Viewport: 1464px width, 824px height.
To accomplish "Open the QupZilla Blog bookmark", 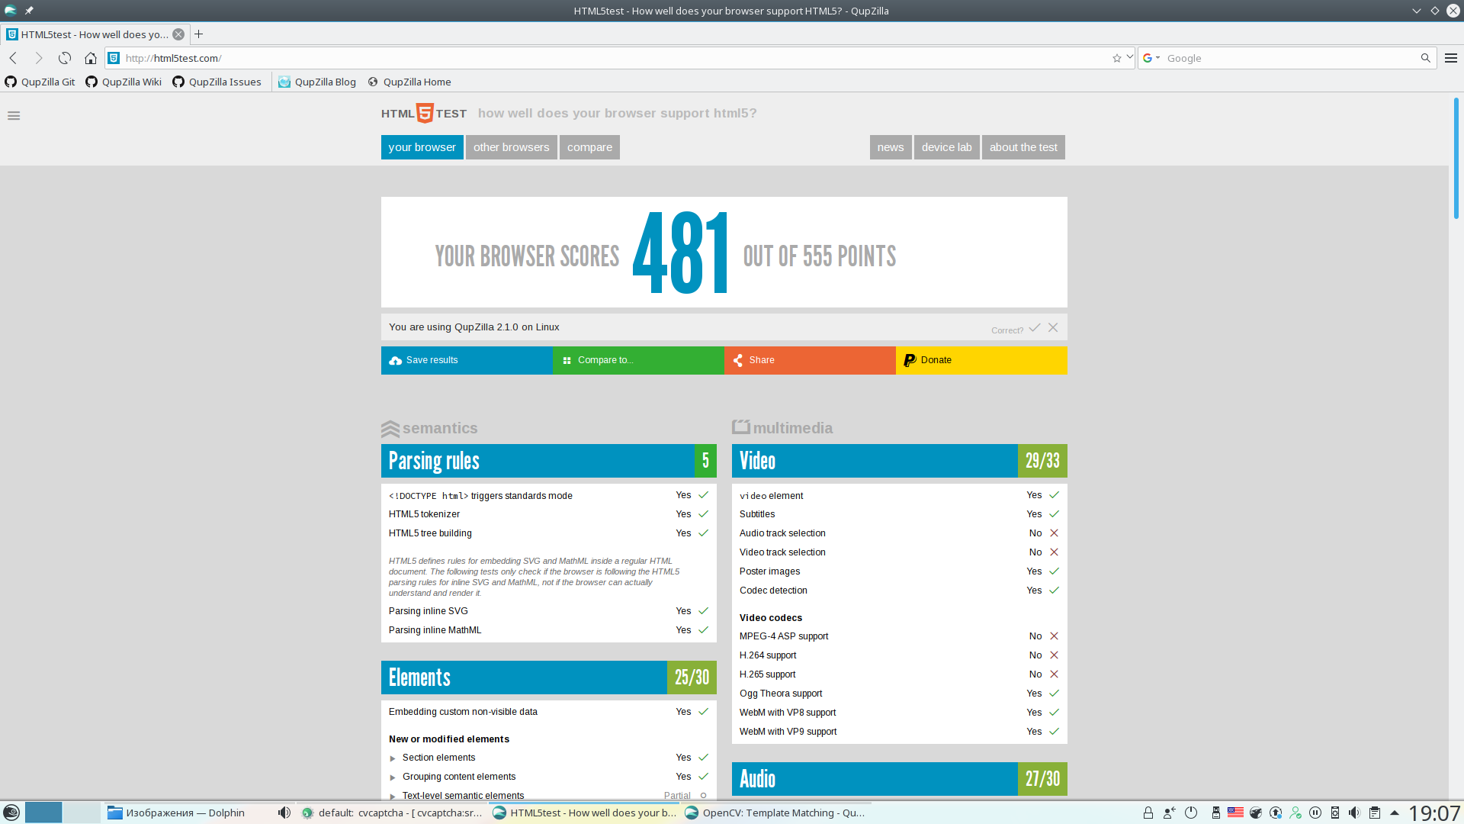I will coord(317,82).
